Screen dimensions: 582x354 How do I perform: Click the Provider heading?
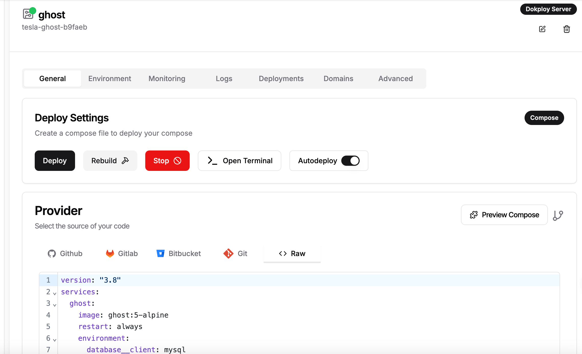click(x=58, y=211)
